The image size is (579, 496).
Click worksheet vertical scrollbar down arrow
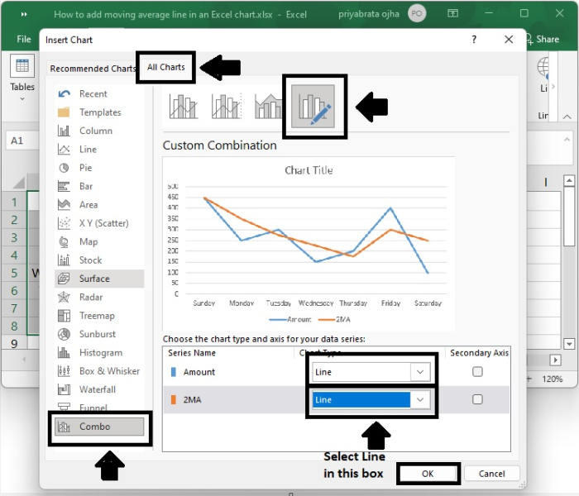coord(569,344)
